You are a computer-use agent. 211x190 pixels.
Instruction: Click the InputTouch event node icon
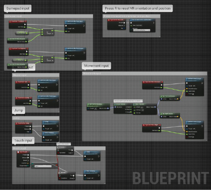[x=18, y=152]
